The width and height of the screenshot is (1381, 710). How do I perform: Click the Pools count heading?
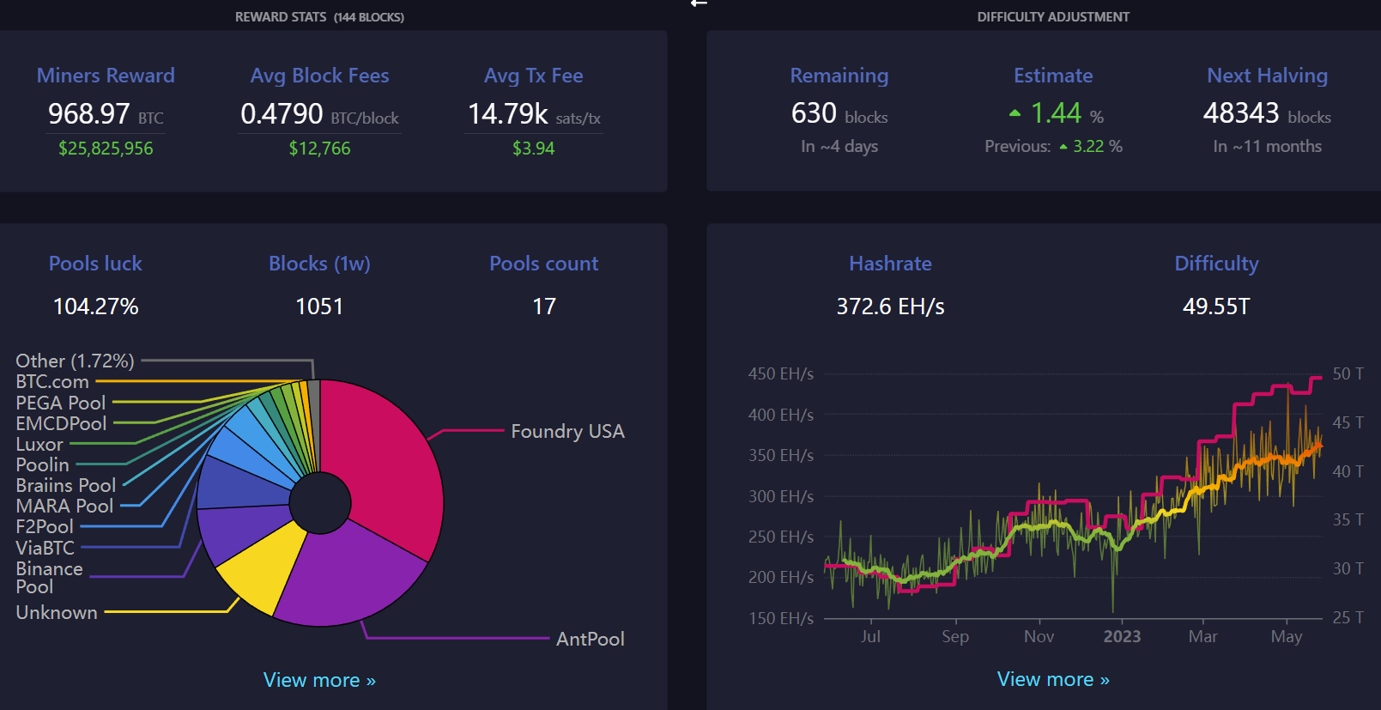(x=543, y=264)
